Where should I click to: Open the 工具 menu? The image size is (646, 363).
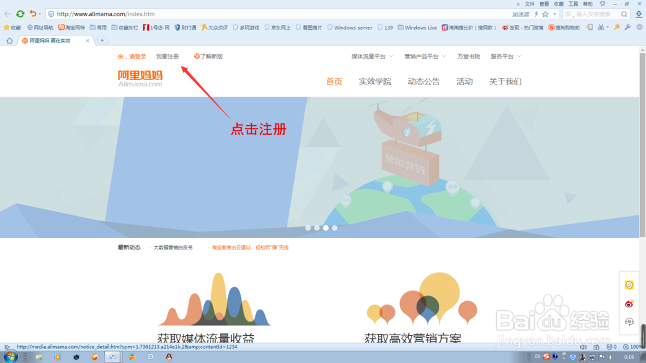pyautogui.click(x=573, y=4)
